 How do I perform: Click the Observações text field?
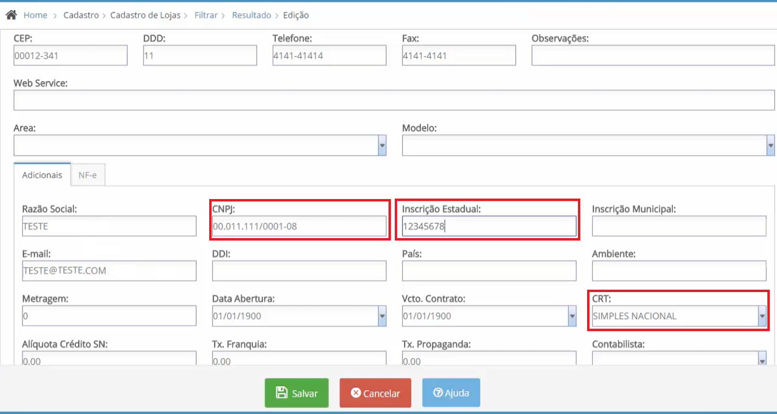pos(653,55)
